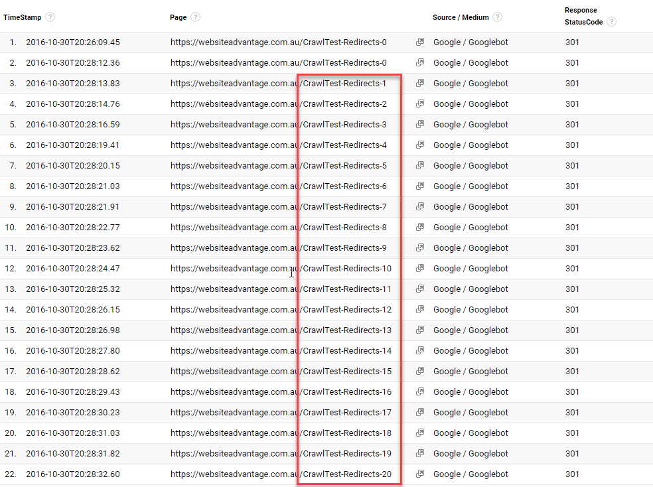Open external link icon in row 2

tap(420, 62)
